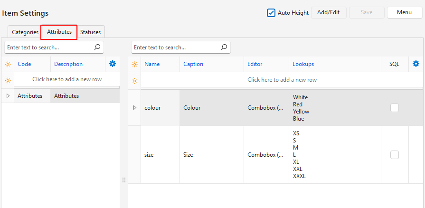Click the sun icon in the left grid header
Viewport: 425px width, 208px height.
tap(8, 64)
